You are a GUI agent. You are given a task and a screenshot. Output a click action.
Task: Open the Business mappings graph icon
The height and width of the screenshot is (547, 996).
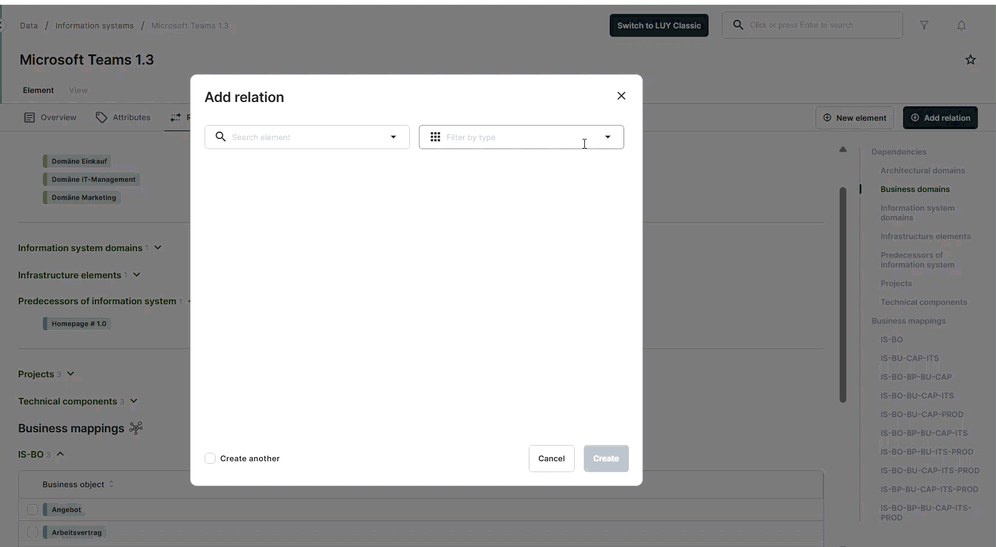(136, 428)
